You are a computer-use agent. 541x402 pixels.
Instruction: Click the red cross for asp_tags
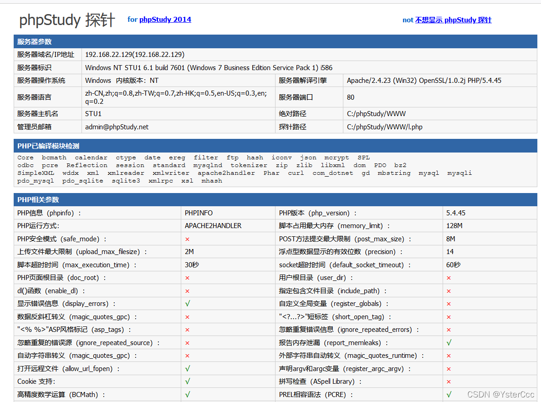click(187, 330)
